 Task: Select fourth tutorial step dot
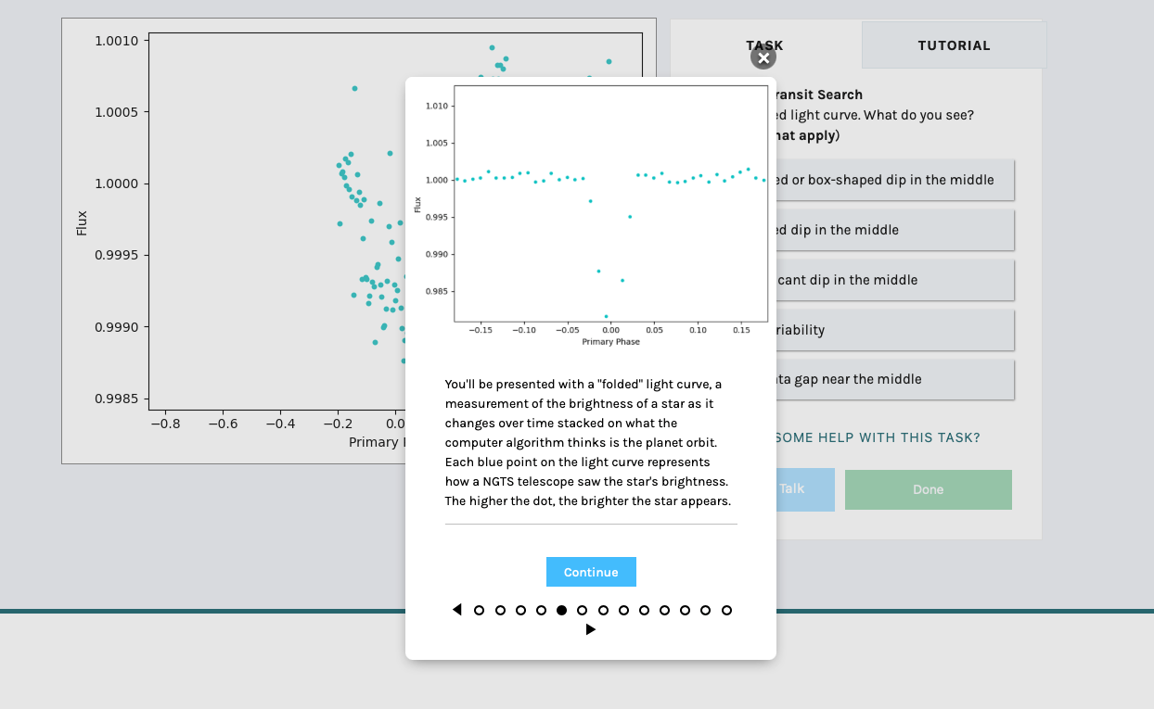[x=541, y=610]
